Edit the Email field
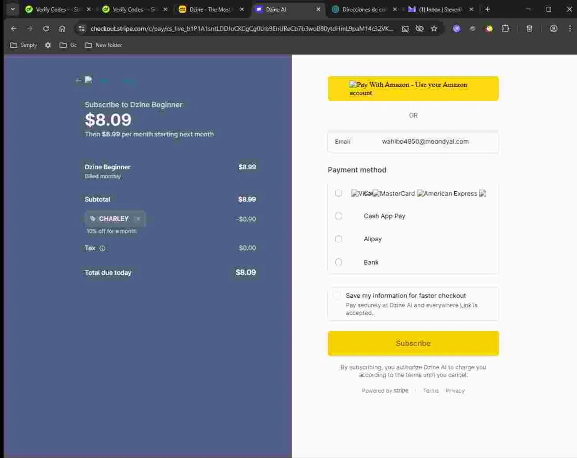 click(413, 141)
